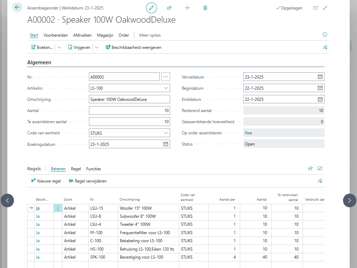Expand the Code van eenheid dropdown

166,133
